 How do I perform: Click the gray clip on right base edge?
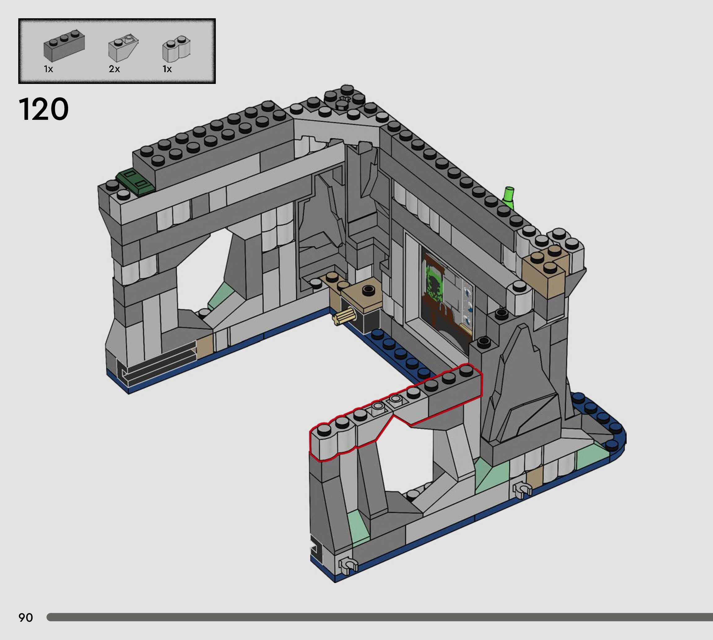(x=522, y=490)
